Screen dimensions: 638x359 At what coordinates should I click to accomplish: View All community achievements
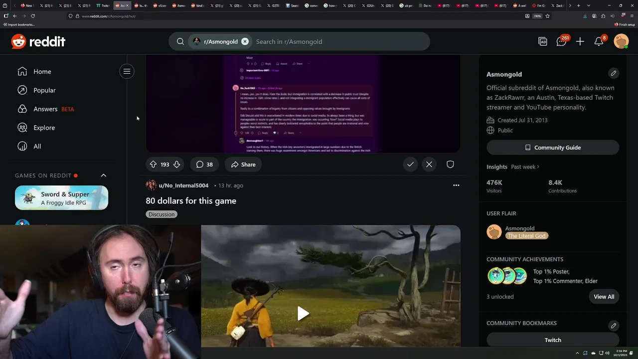604,297
